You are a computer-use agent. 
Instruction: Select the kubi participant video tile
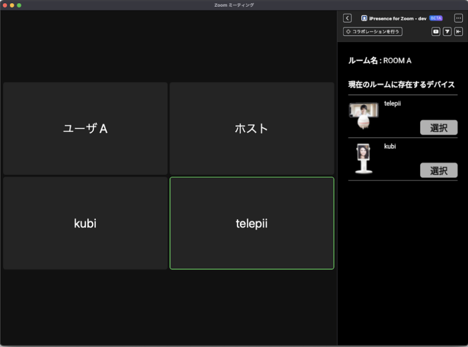85,223
